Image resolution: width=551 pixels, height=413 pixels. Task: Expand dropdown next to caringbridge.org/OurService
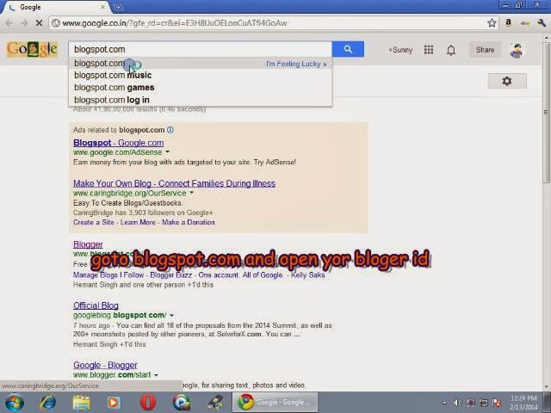point(192,193)
